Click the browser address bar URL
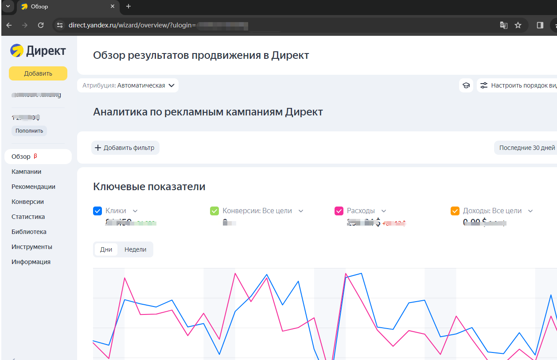The image size is (557, 360). tap(132, 25)
